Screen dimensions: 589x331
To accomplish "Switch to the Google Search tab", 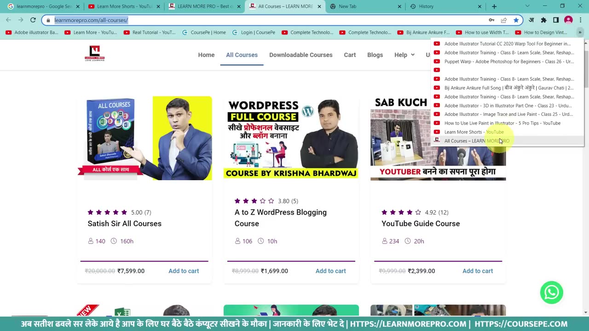I will [x=43, y=6].
